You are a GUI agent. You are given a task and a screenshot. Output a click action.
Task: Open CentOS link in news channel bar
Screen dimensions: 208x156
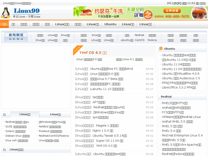tap(140, 40)
